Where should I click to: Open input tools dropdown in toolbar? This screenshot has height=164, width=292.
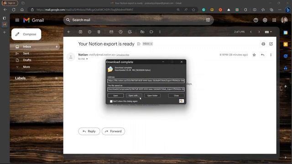tap(268, 32)
